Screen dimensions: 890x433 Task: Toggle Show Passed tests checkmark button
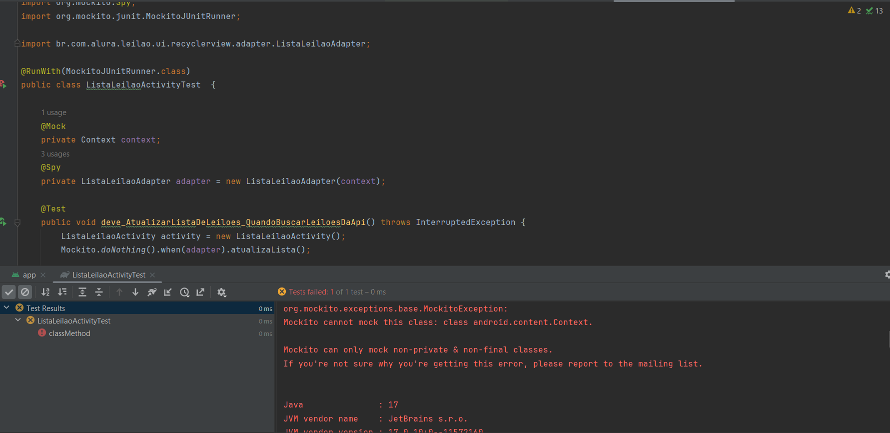(9, 292)
